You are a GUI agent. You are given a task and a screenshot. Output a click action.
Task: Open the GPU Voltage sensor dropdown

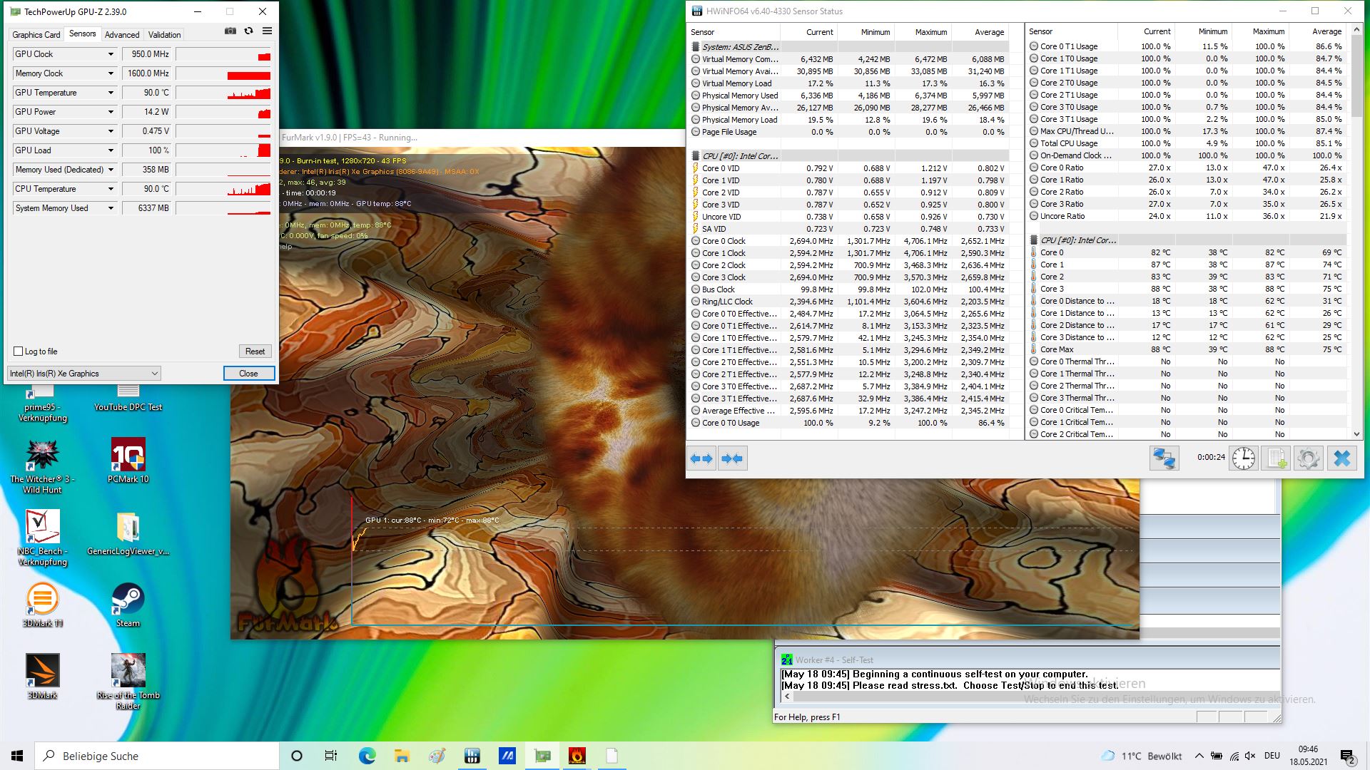click(111, 131)
